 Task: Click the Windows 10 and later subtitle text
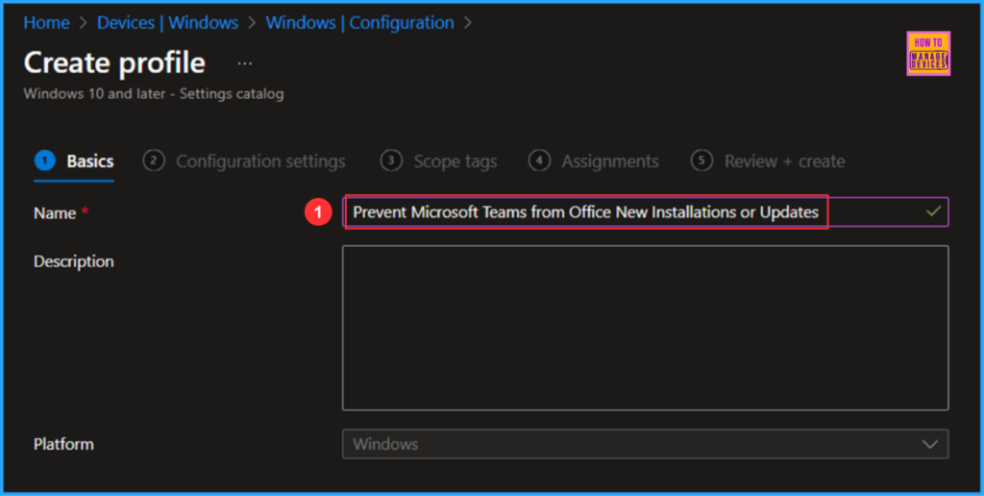pyautogui.click(x=154, y=94)
